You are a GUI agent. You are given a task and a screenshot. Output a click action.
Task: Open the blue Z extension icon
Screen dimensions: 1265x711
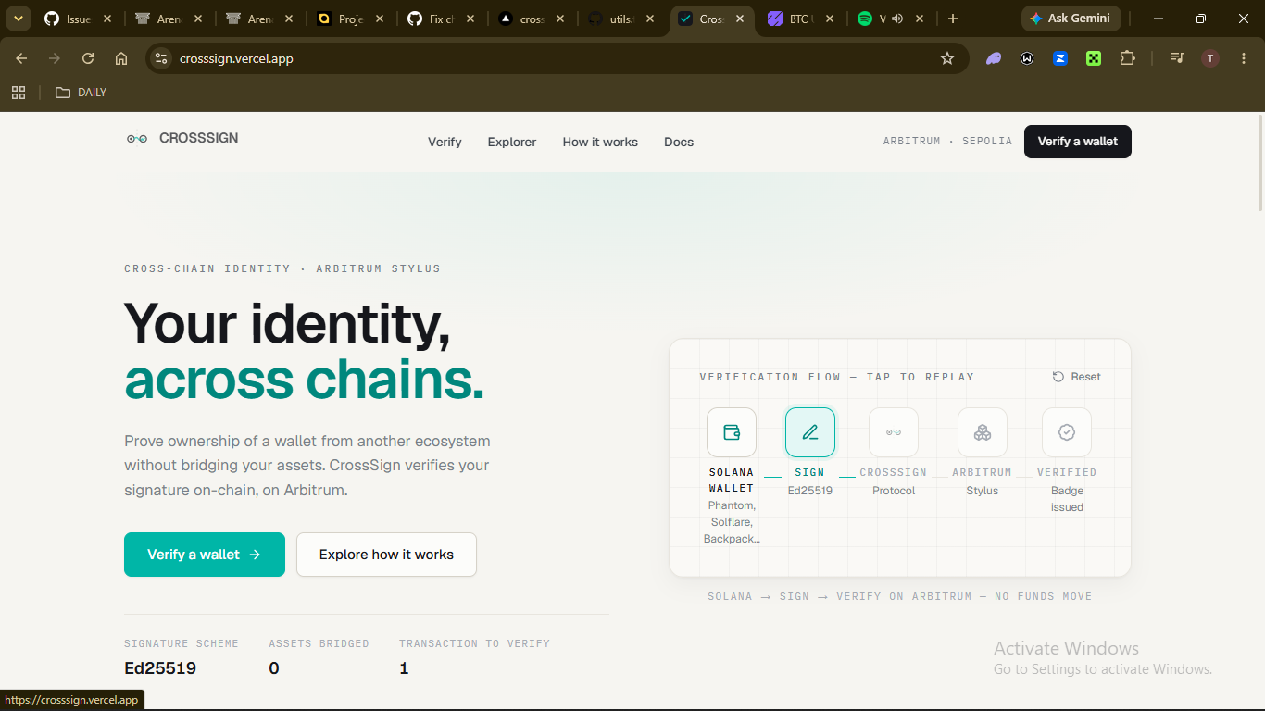point(1060,58)
